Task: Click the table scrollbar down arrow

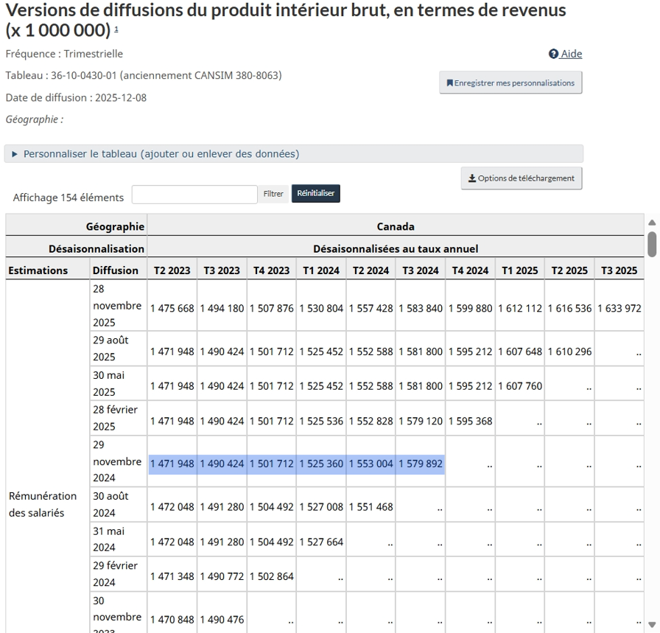Action: click(x=651, y=625)
